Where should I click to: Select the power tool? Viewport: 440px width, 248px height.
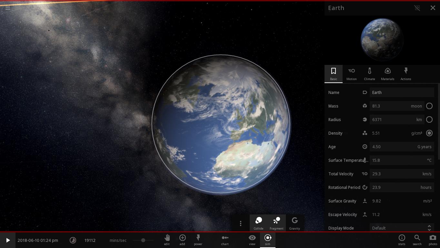point(198,240)
